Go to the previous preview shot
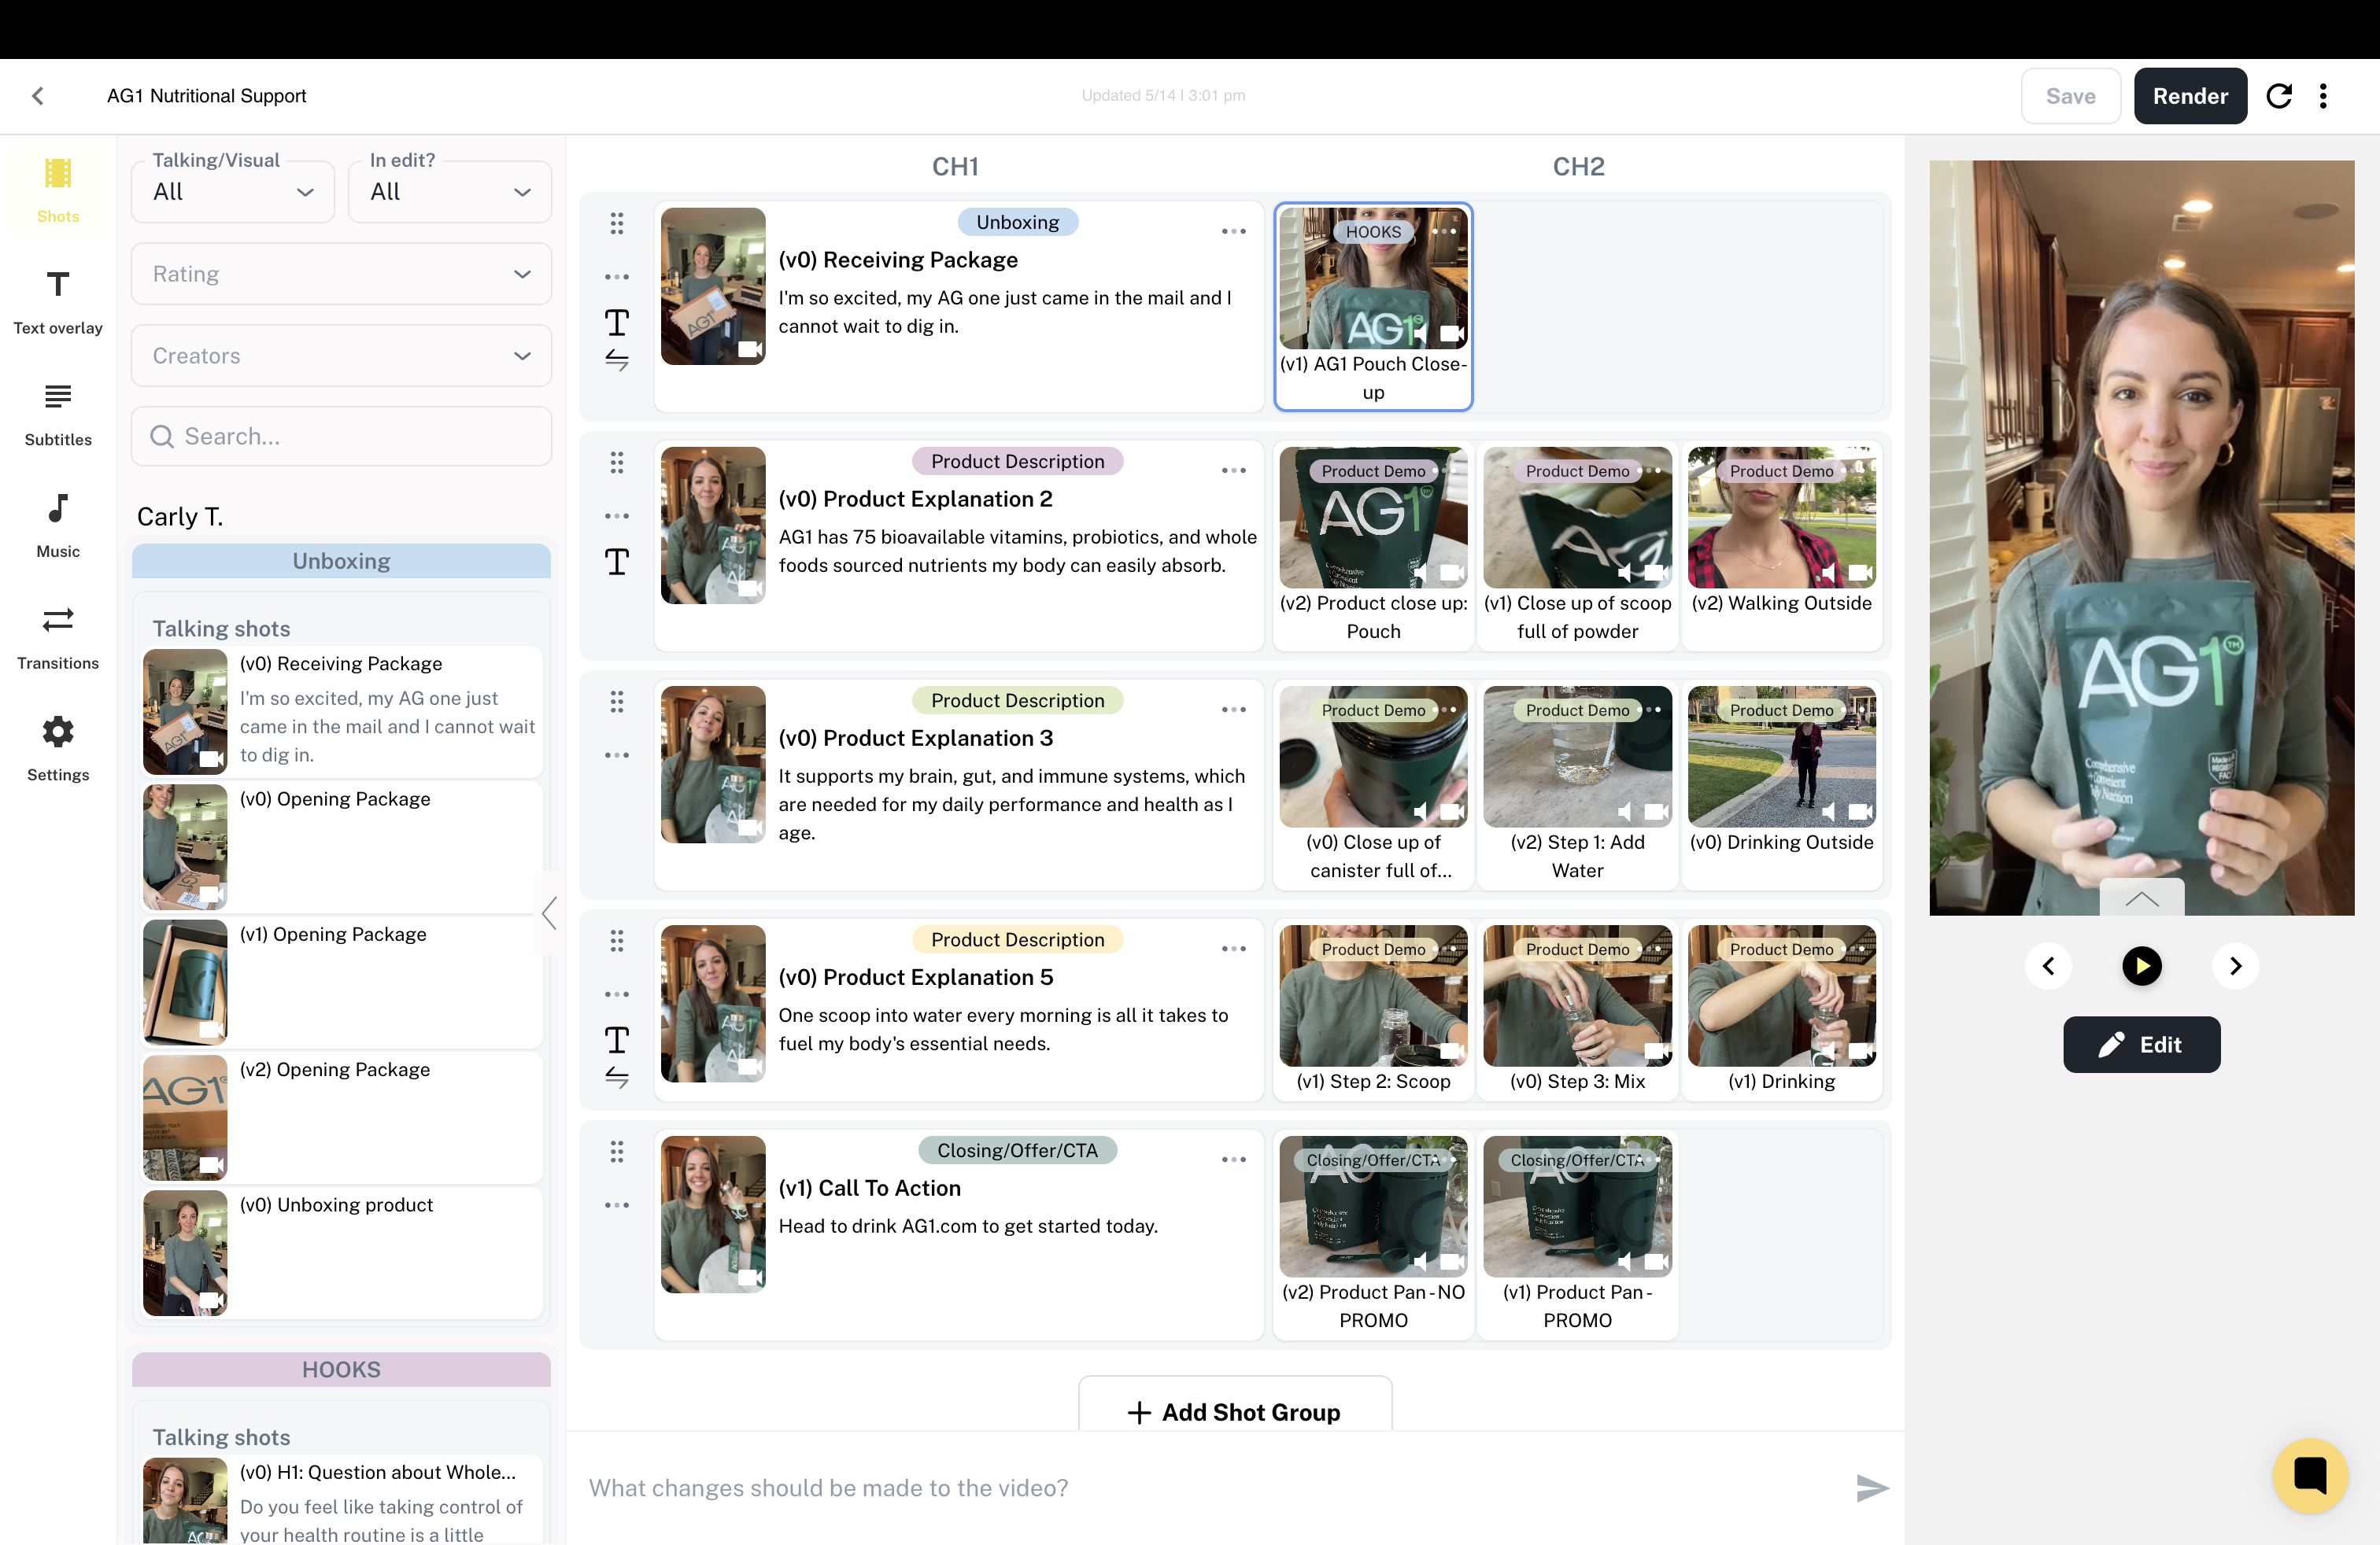 (2048, 966)
